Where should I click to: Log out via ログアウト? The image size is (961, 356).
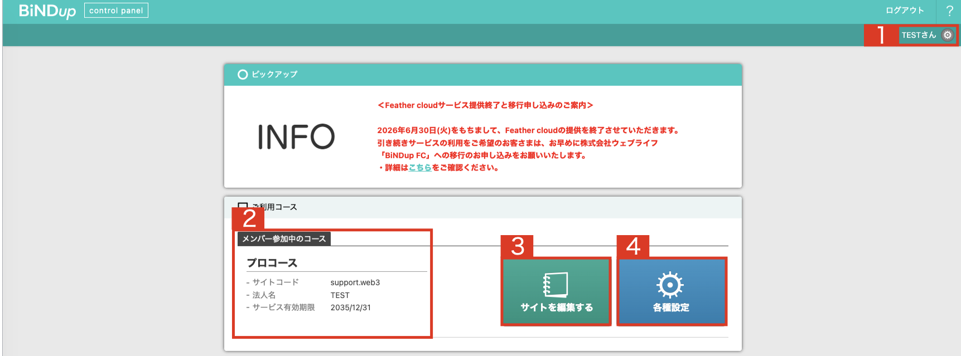[905, 11]
